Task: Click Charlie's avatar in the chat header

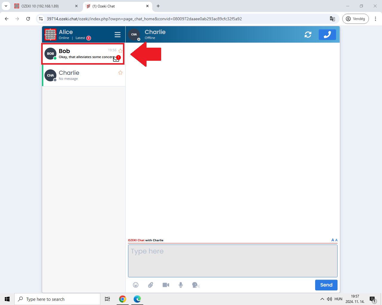Action: pos(134,35)
